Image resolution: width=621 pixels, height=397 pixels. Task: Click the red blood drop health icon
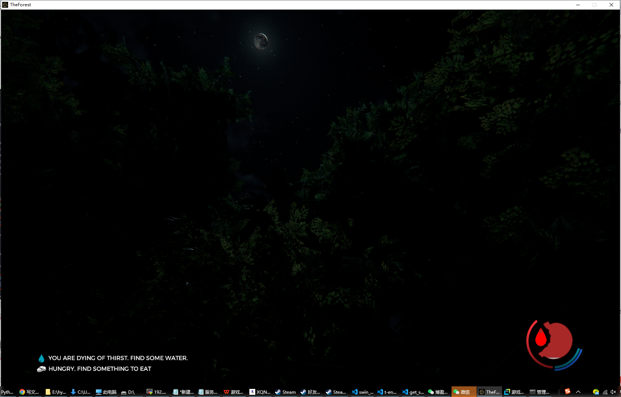[x=541, y=337]
